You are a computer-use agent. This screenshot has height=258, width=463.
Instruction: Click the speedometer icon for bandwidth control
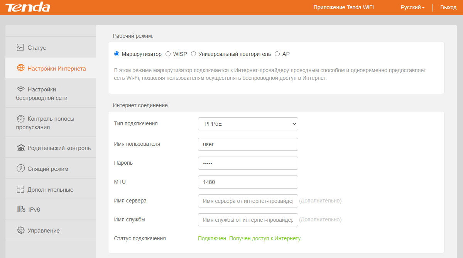21,118
